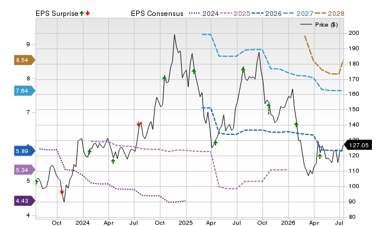Toggle the 2027 consensus legend entry
This screenshot has width=379, height=226.
coord(298,14)
